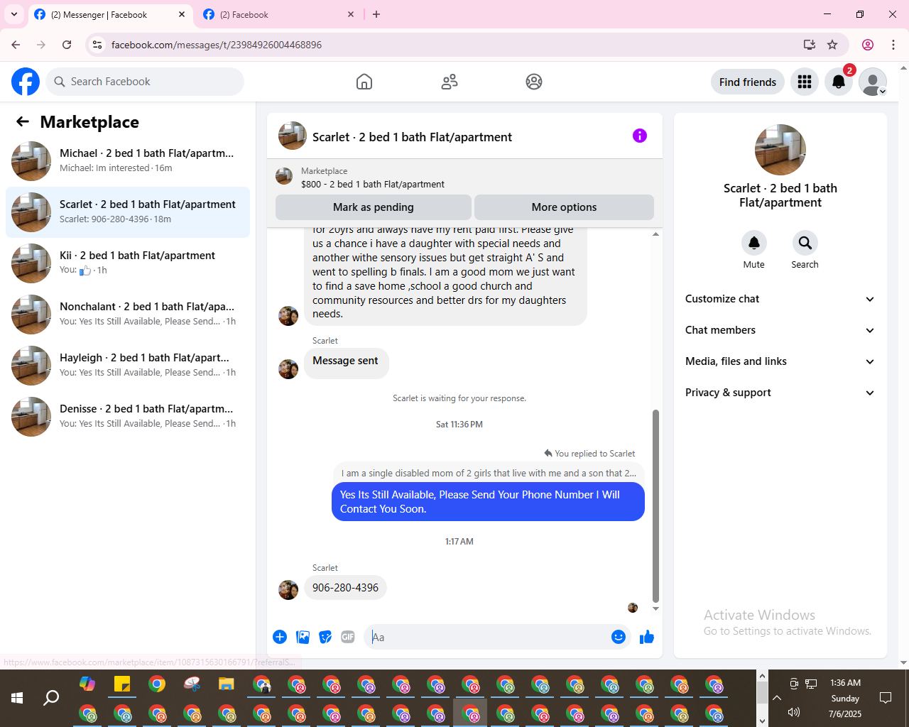Search in conversation magnifier icon
Viewport: 909px width, 727px height.
pyautogui.click(x=805, y=243)
